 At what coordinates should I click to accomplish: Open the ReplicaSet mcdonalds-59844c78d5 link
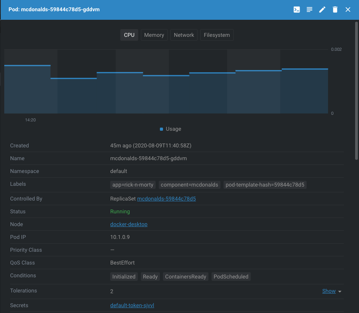166,199
